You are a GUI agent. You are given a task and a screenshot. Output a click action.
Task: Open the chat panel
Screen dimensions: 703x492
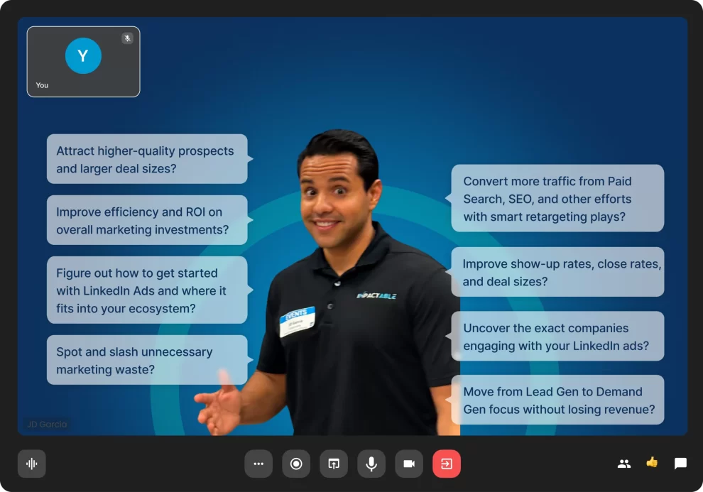[x=680, y=464]
